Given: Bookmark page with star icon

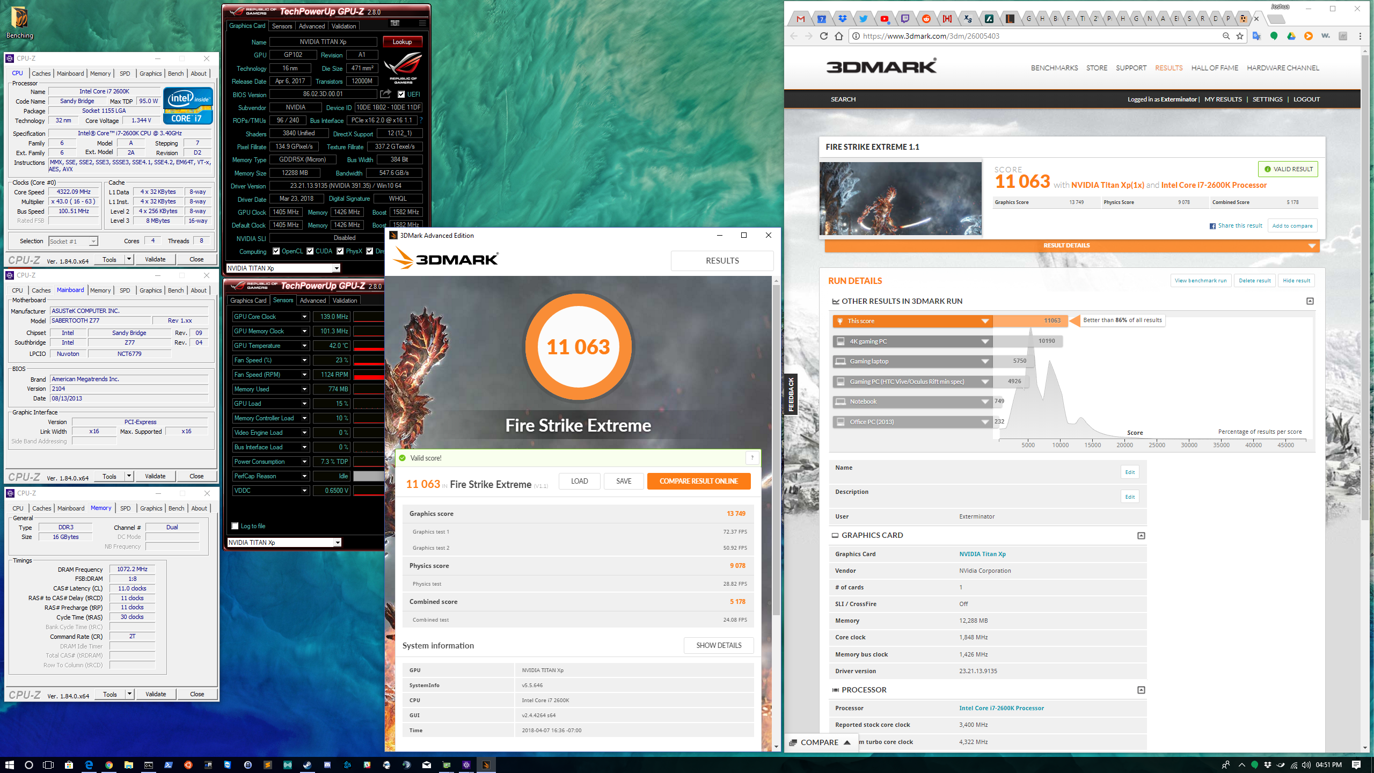Looking at the screenshot, I should pos(1240,36).
